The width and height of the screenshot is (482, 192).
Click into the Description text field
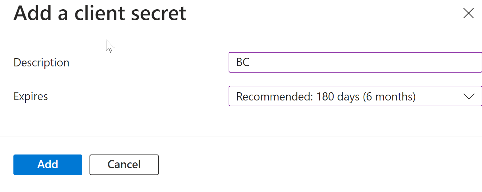pyautogui.click(x=355, y=62)
